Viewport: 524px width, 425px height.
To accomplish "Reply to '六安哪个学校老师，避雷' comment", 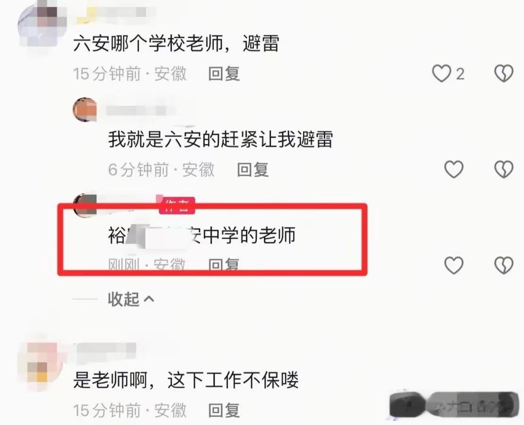I will [224, 74].
